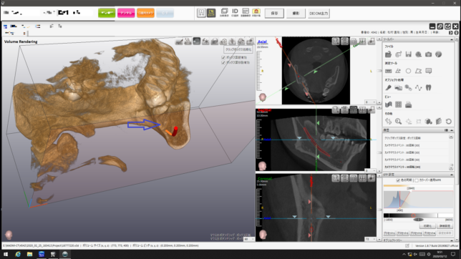
Task: Click the upper transfer function handle near 2840
Action: point(411,191)
